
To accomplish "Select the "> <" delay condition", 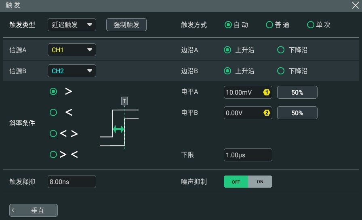I will point(53,154).
